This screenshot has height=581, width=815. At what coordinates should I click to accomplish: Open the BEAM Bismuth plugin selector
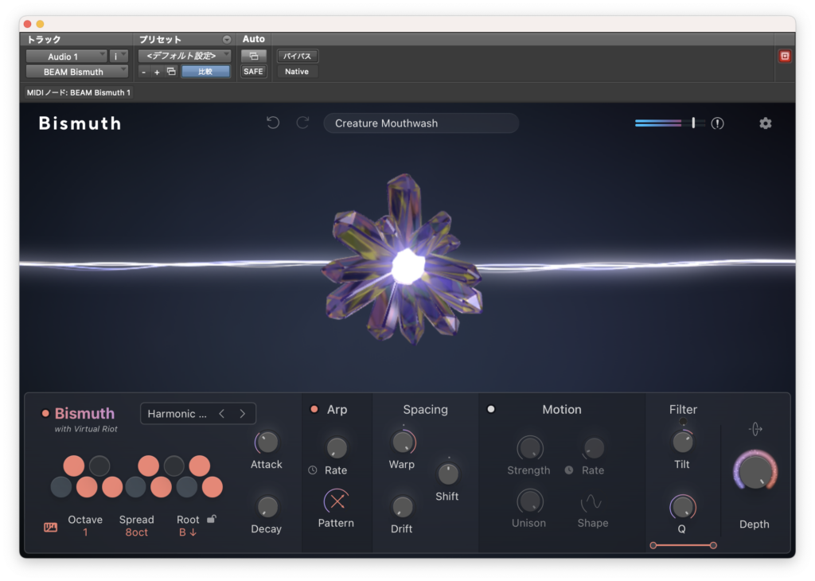click(x=77, y=72)
